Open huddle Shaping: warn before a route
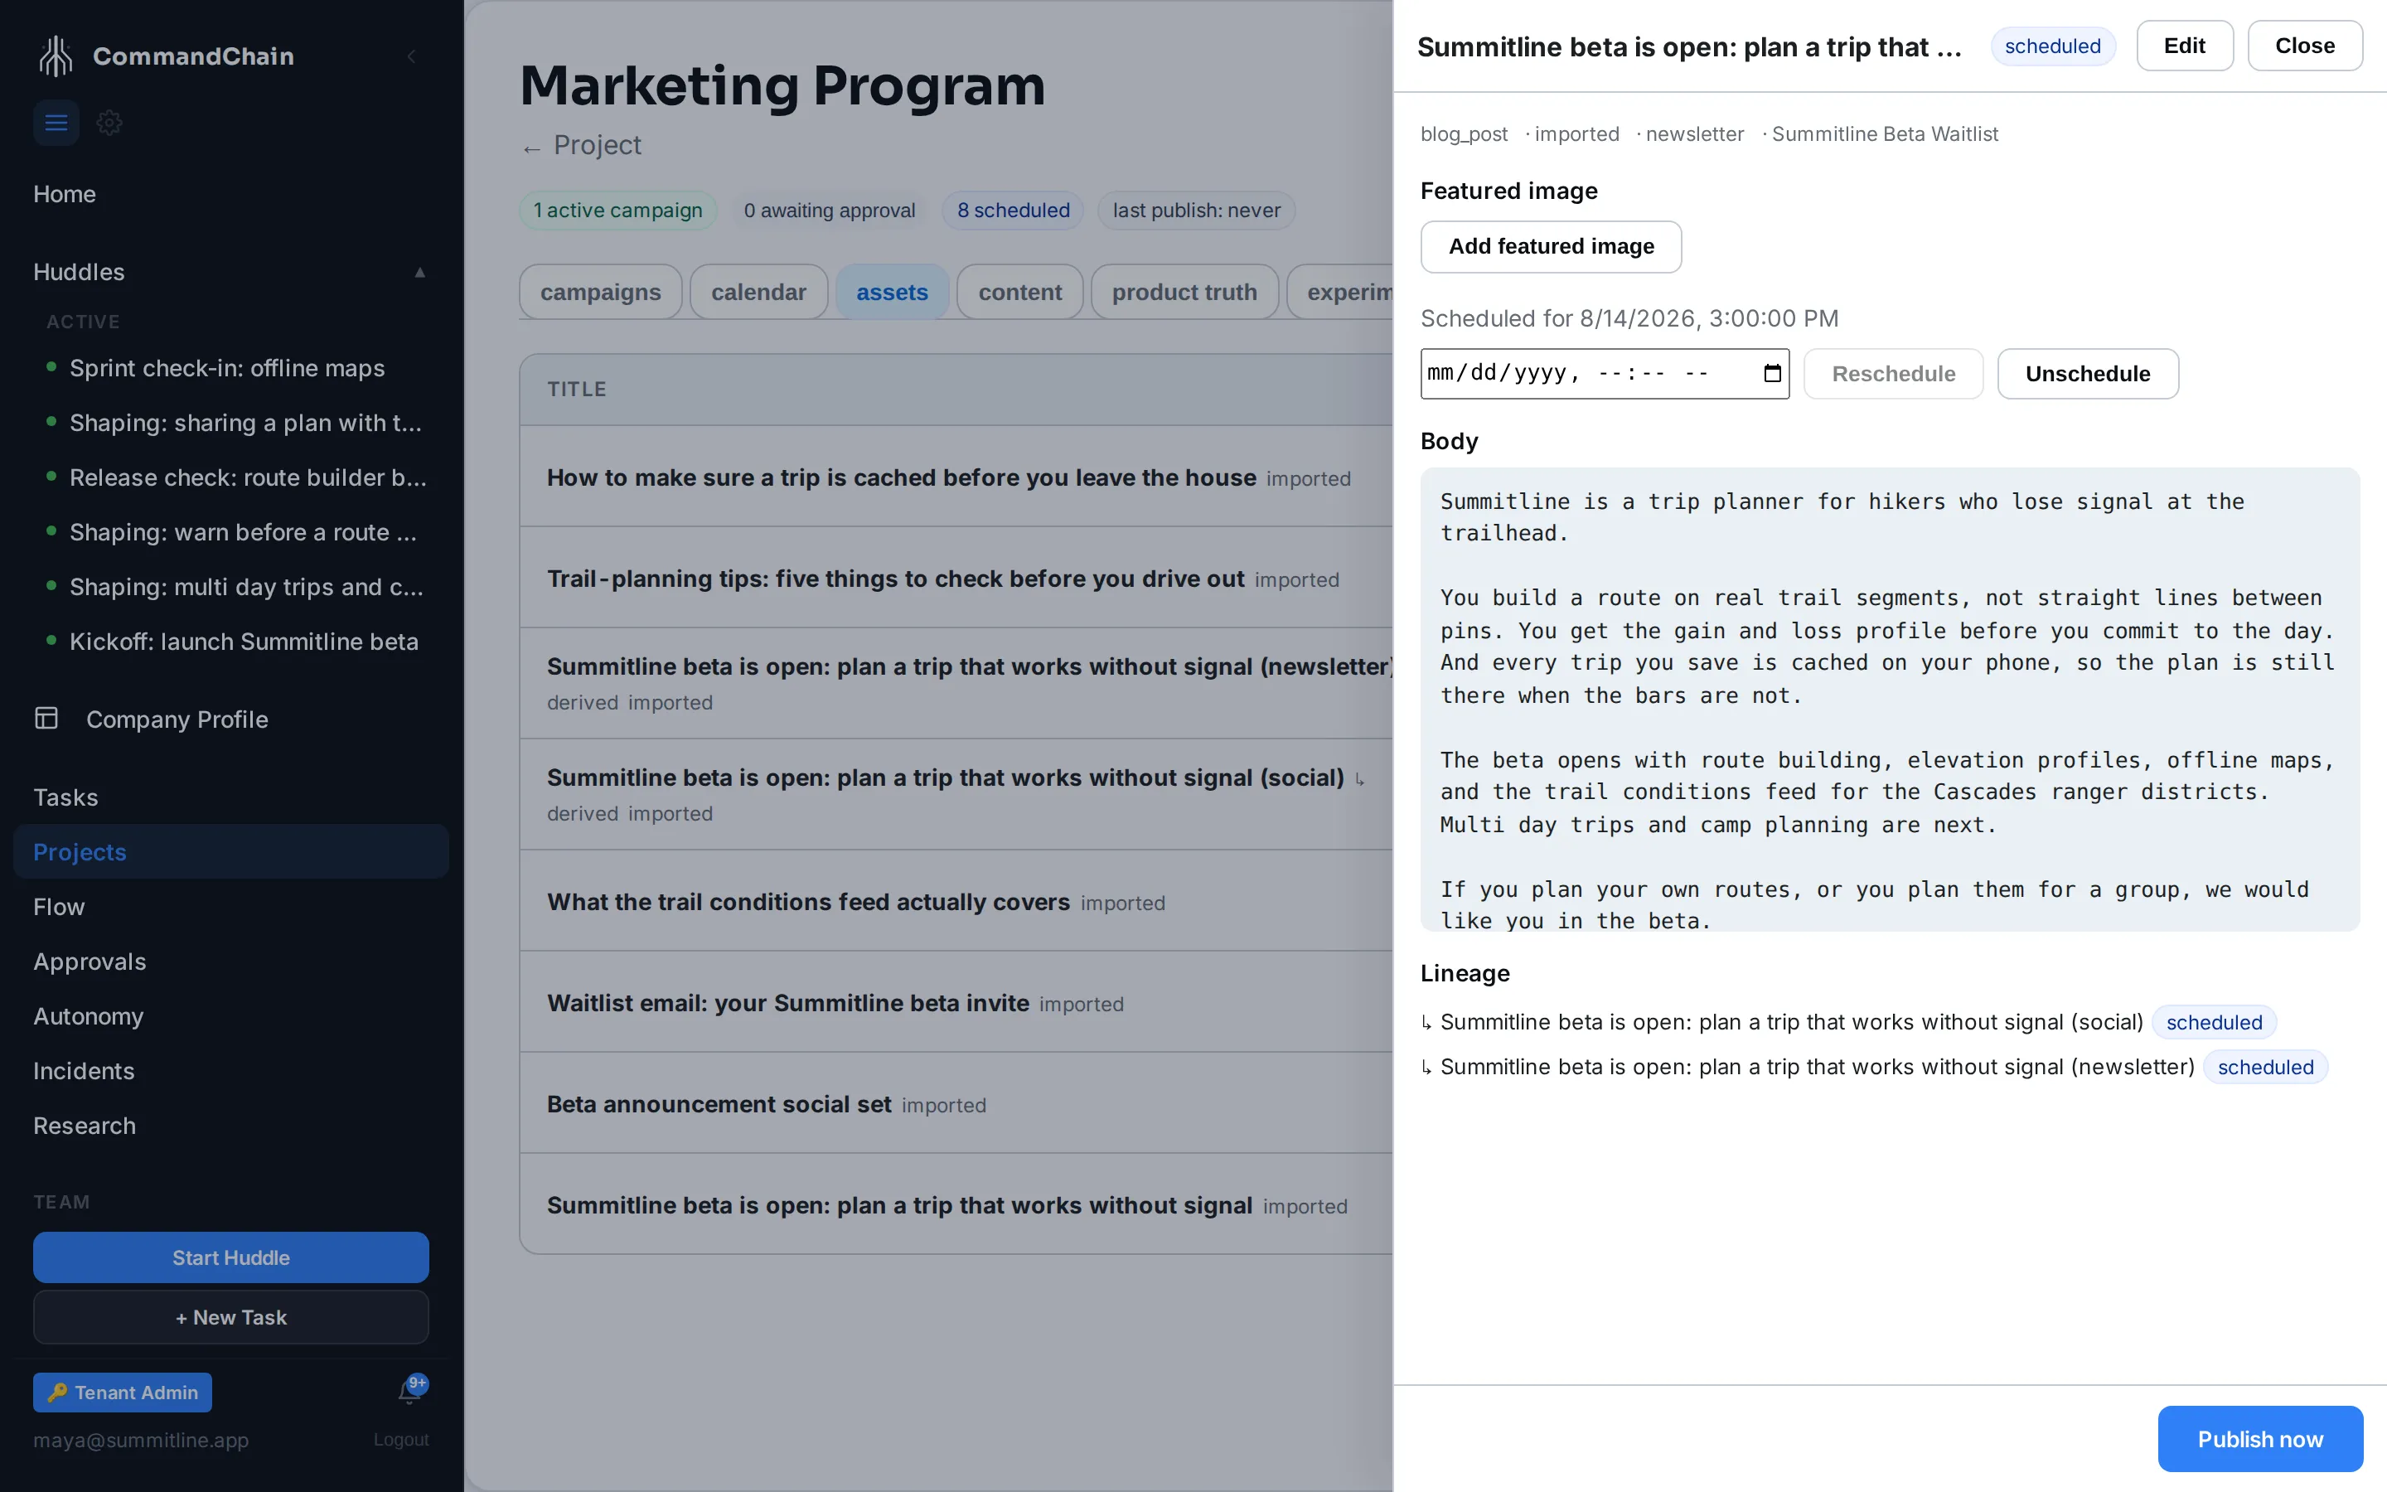Image resolution: width=2387 pixels, height=1492 pixels. (x=243, y=532)
